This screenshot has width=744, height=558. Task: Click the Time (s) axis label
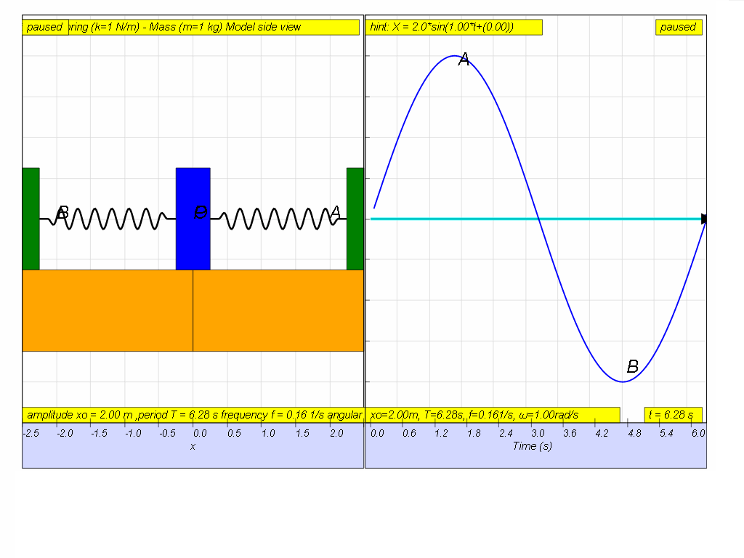[x=532, y=446]
